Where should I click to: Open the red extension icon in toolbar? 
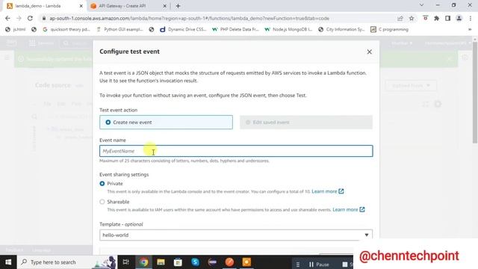(425, 18)
